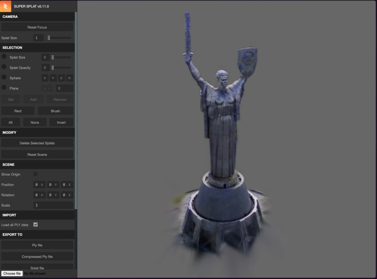377x279 pixels.
Task: Click the None selection button
Action: tap(35, 123)
